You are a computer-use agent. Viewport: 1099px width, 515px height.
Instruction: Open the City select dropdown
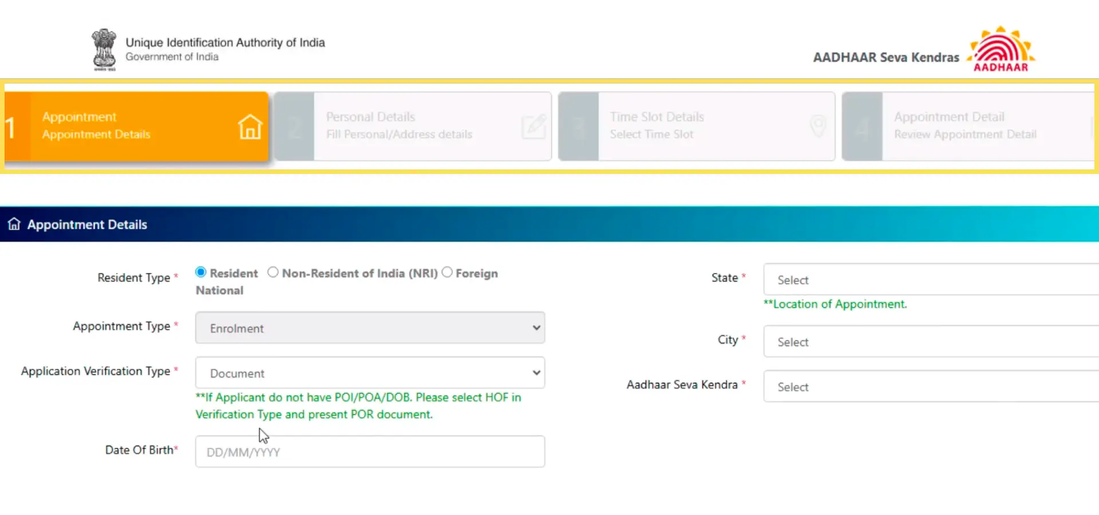[931, 342]
